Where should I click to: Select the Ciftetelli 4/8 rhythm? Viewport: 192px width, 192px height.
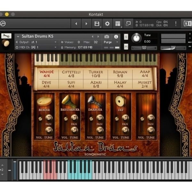(x=71, y=74)
